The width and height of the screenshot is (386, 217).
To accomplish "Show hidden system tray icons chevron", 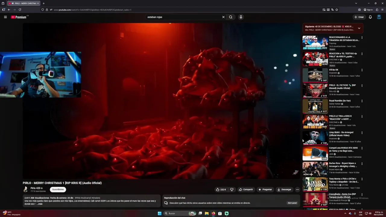I will [x=345, y=213].
